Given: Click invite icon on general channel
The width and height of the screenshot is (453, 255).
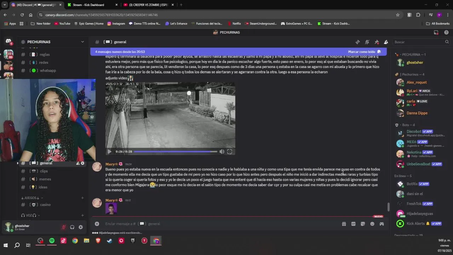Looking at the screenshot, I should (78, 163).
